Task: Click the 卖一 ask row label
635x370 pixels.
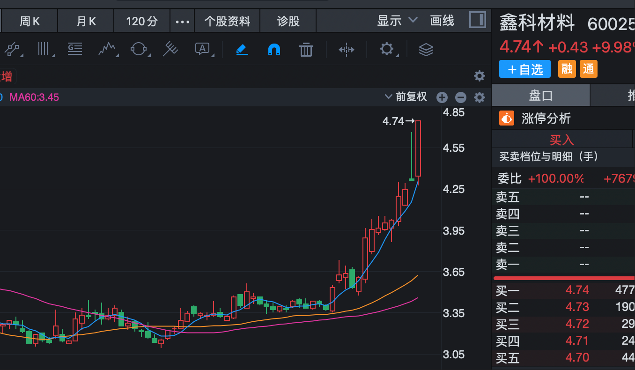Action: click(x=508, y=265)
